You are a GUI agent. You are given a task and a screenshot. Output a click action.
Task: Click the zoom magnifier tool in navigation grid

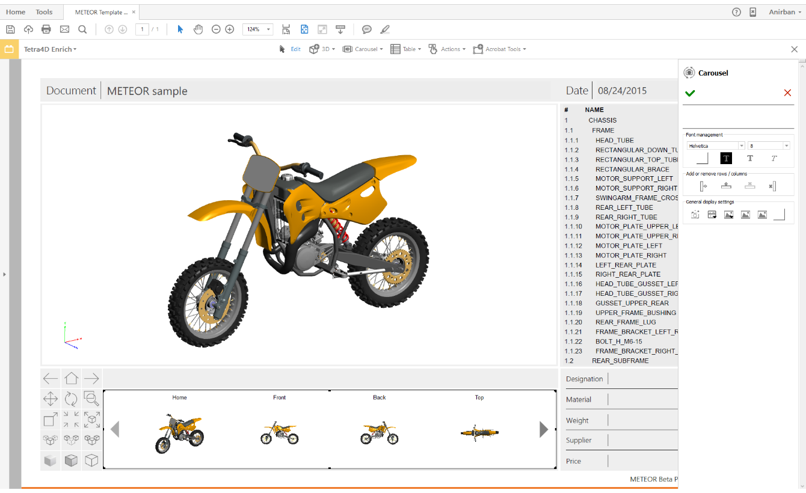click(91, 399)
